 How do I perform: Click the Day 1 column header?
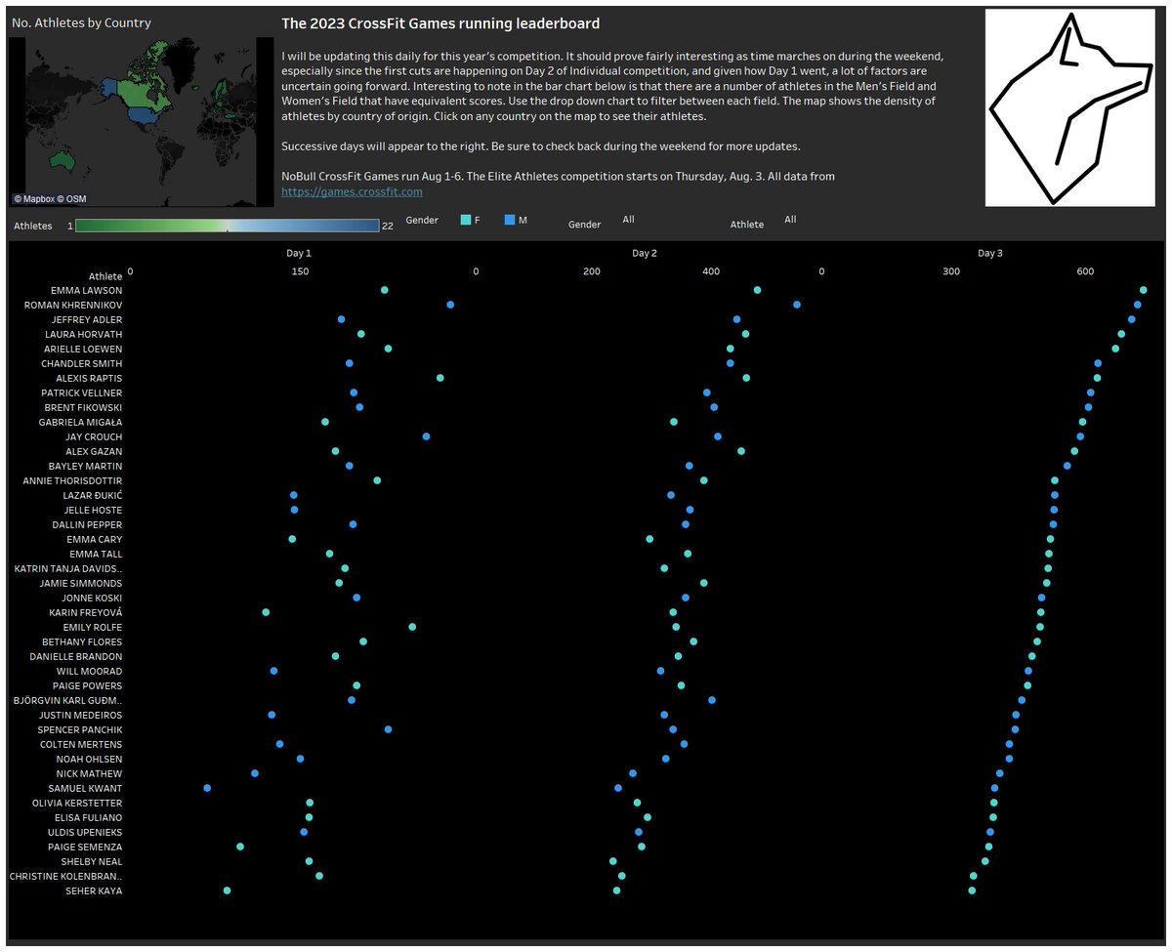[x=299, y=253]
